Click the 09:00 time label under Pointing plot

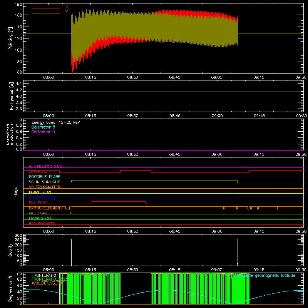click(x=217, y=77)
